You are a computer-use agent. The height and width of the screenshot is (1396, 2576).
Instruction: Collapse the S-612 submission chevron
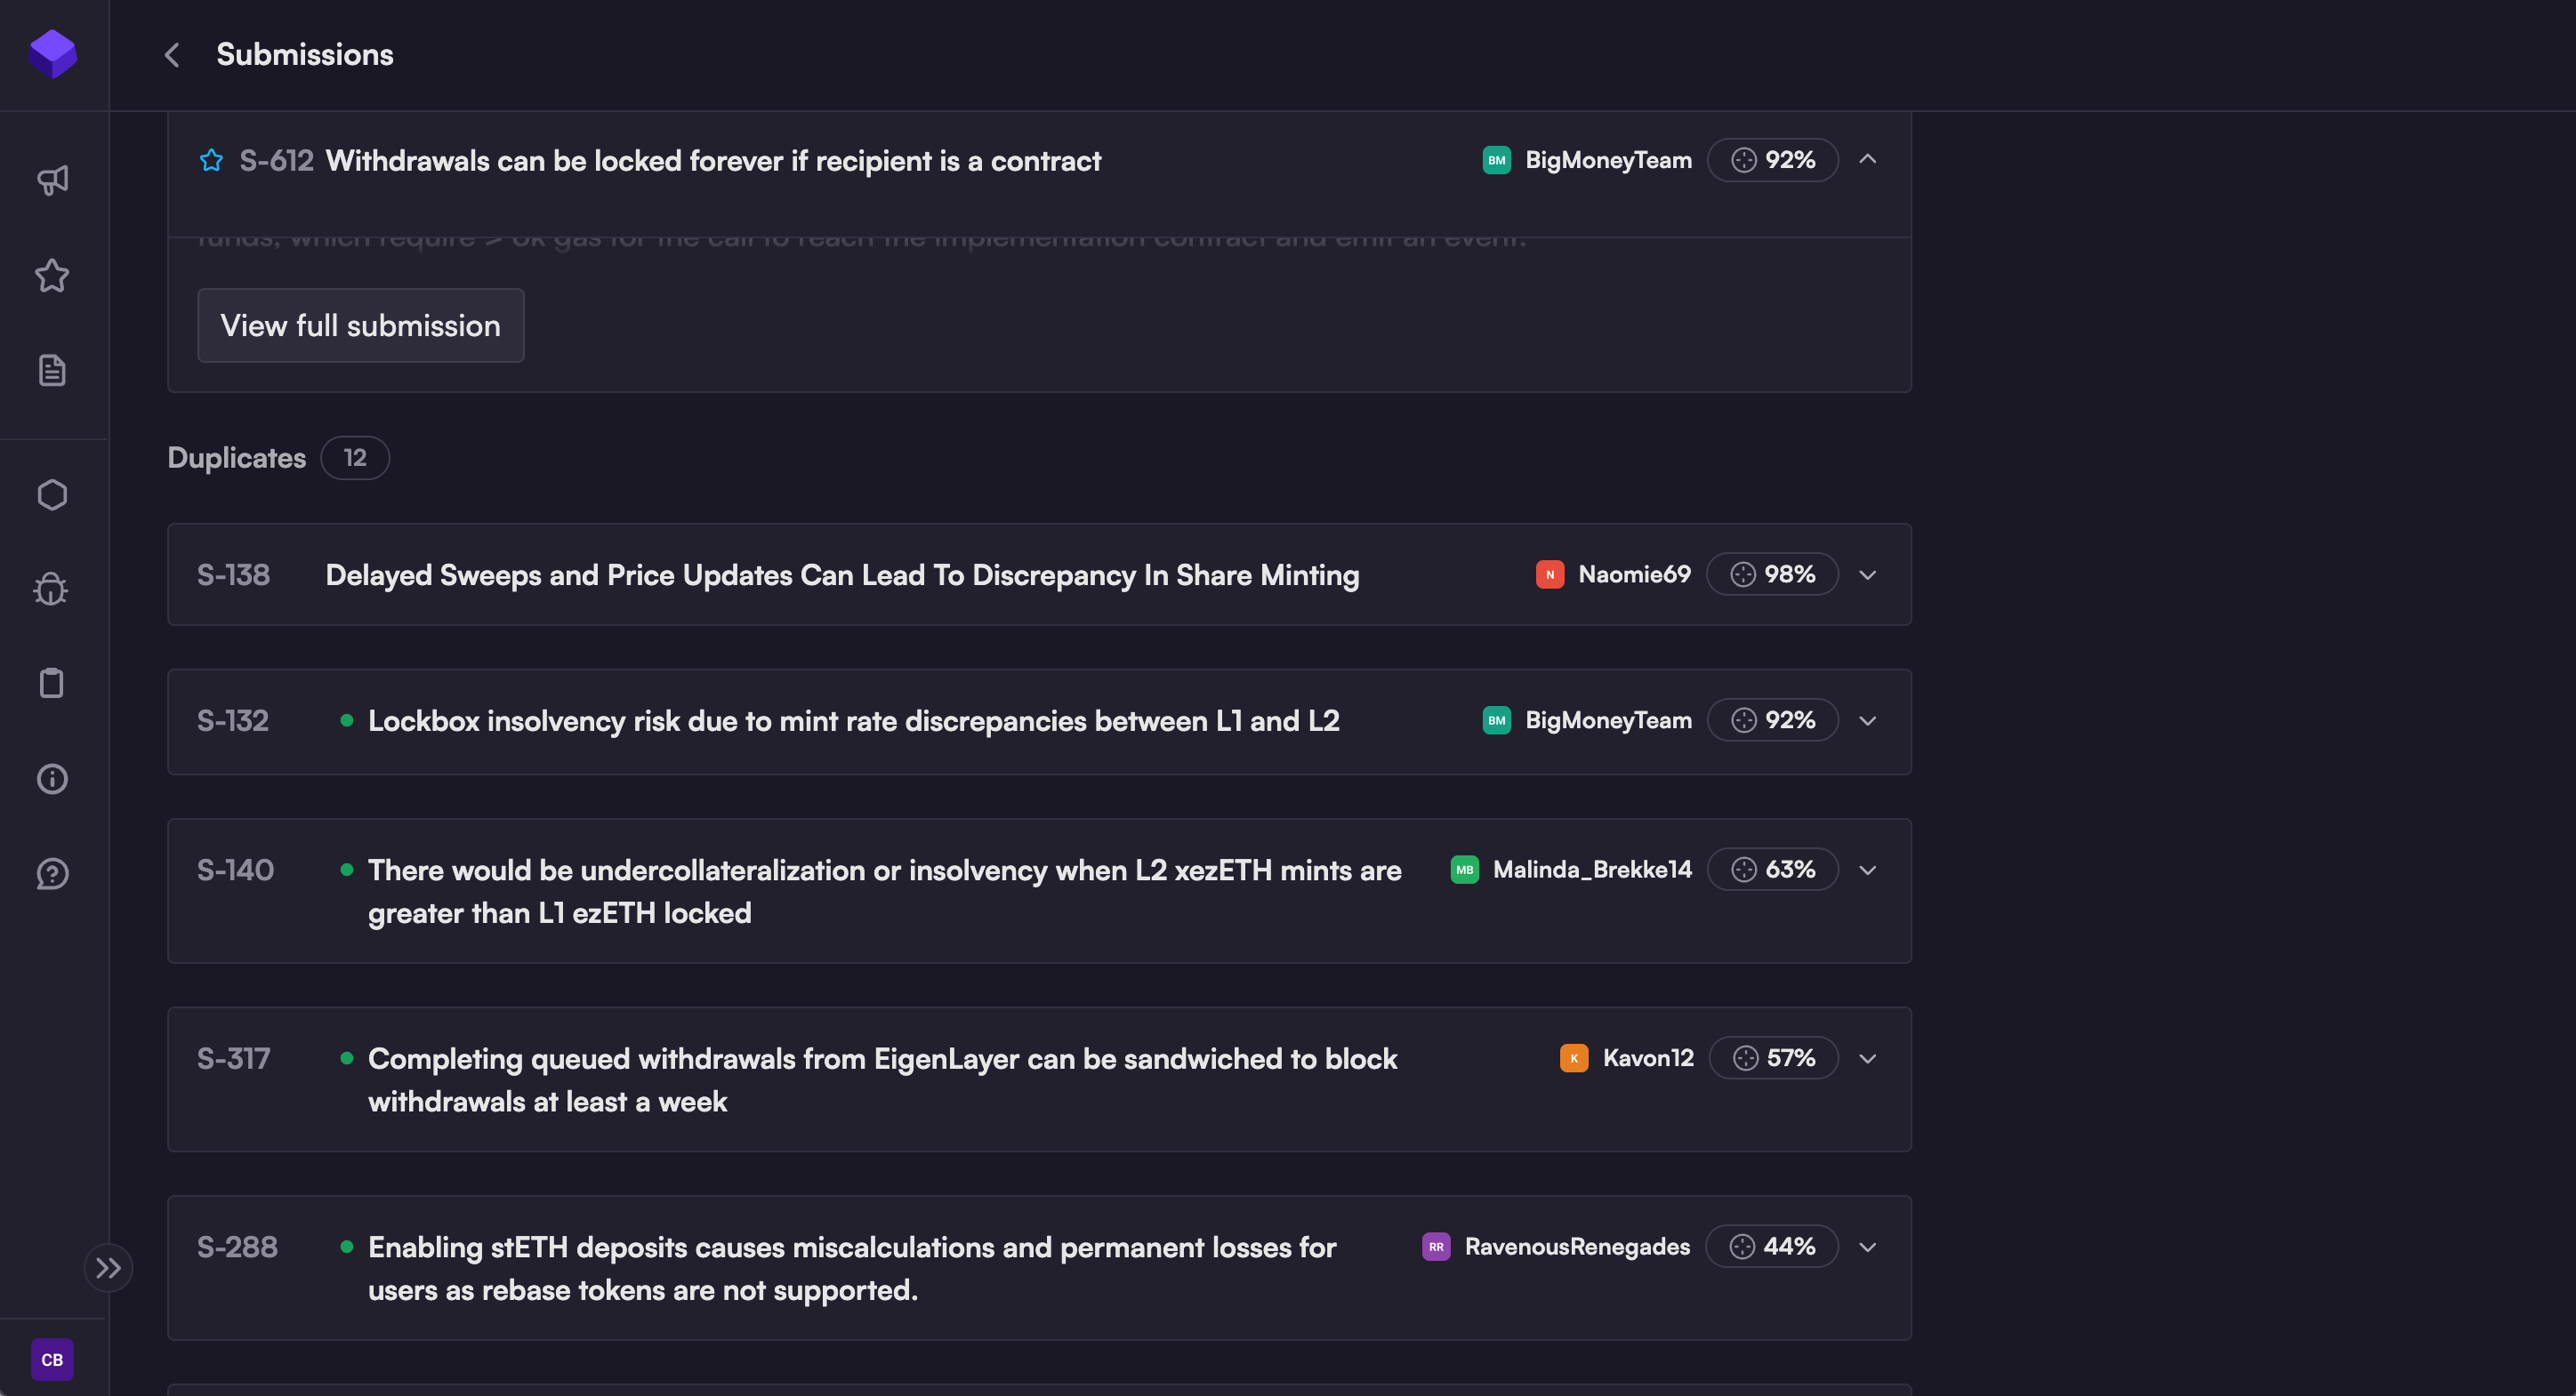1867,160
